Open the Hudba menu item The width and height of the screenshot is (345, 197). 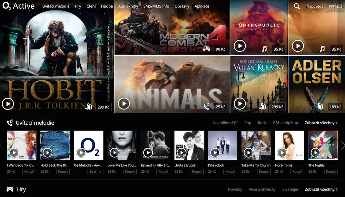click(x=107, y=6)
